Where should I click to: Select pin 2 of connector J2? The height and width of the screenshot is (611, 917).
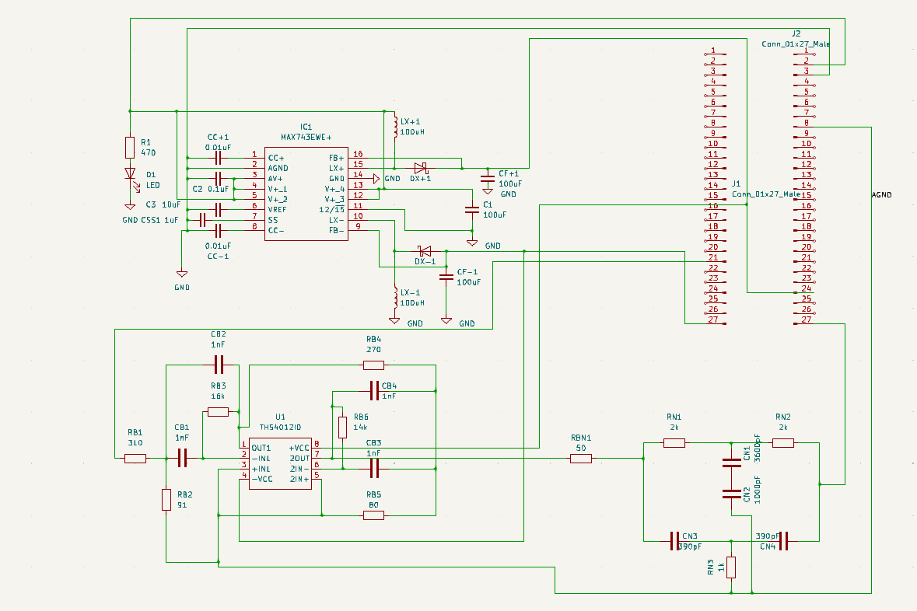pos(804,62)
